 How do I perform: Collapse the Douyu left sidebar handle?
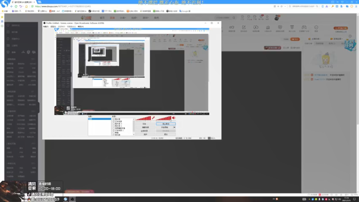(x=39, y=107)
